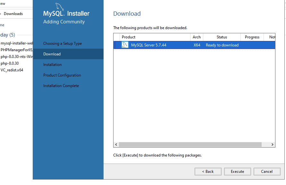Click the Progress column header
The image size is (286, 185).
click(252, 37)
